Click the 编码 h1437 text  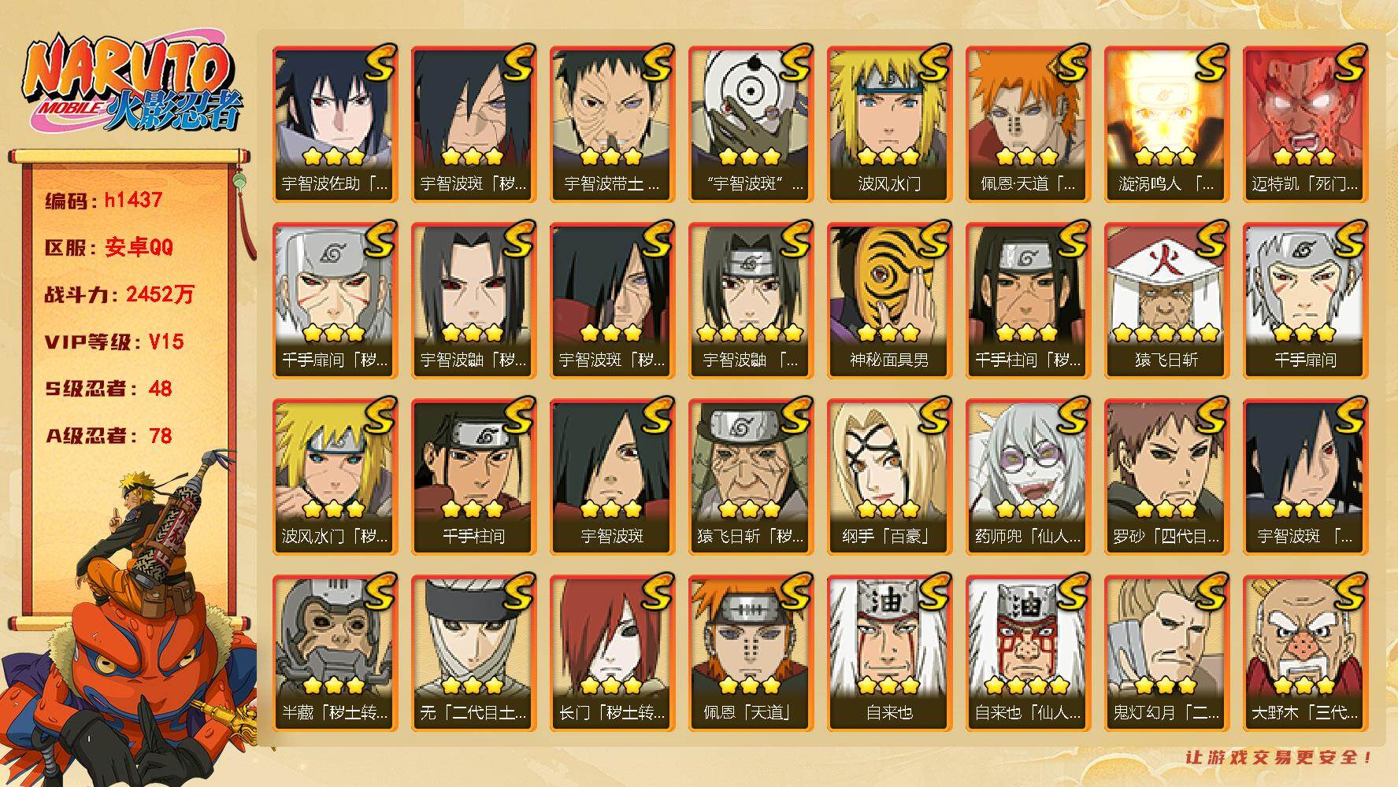pos(103,200)
